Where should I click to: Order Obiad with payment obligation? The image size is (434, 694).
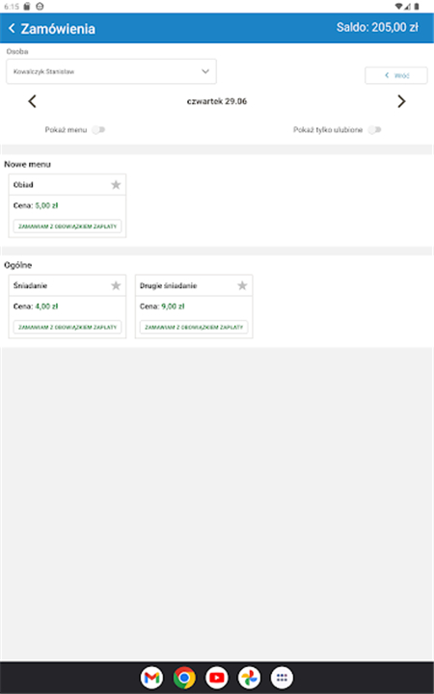pyautogui.click(x=68, y=227)
